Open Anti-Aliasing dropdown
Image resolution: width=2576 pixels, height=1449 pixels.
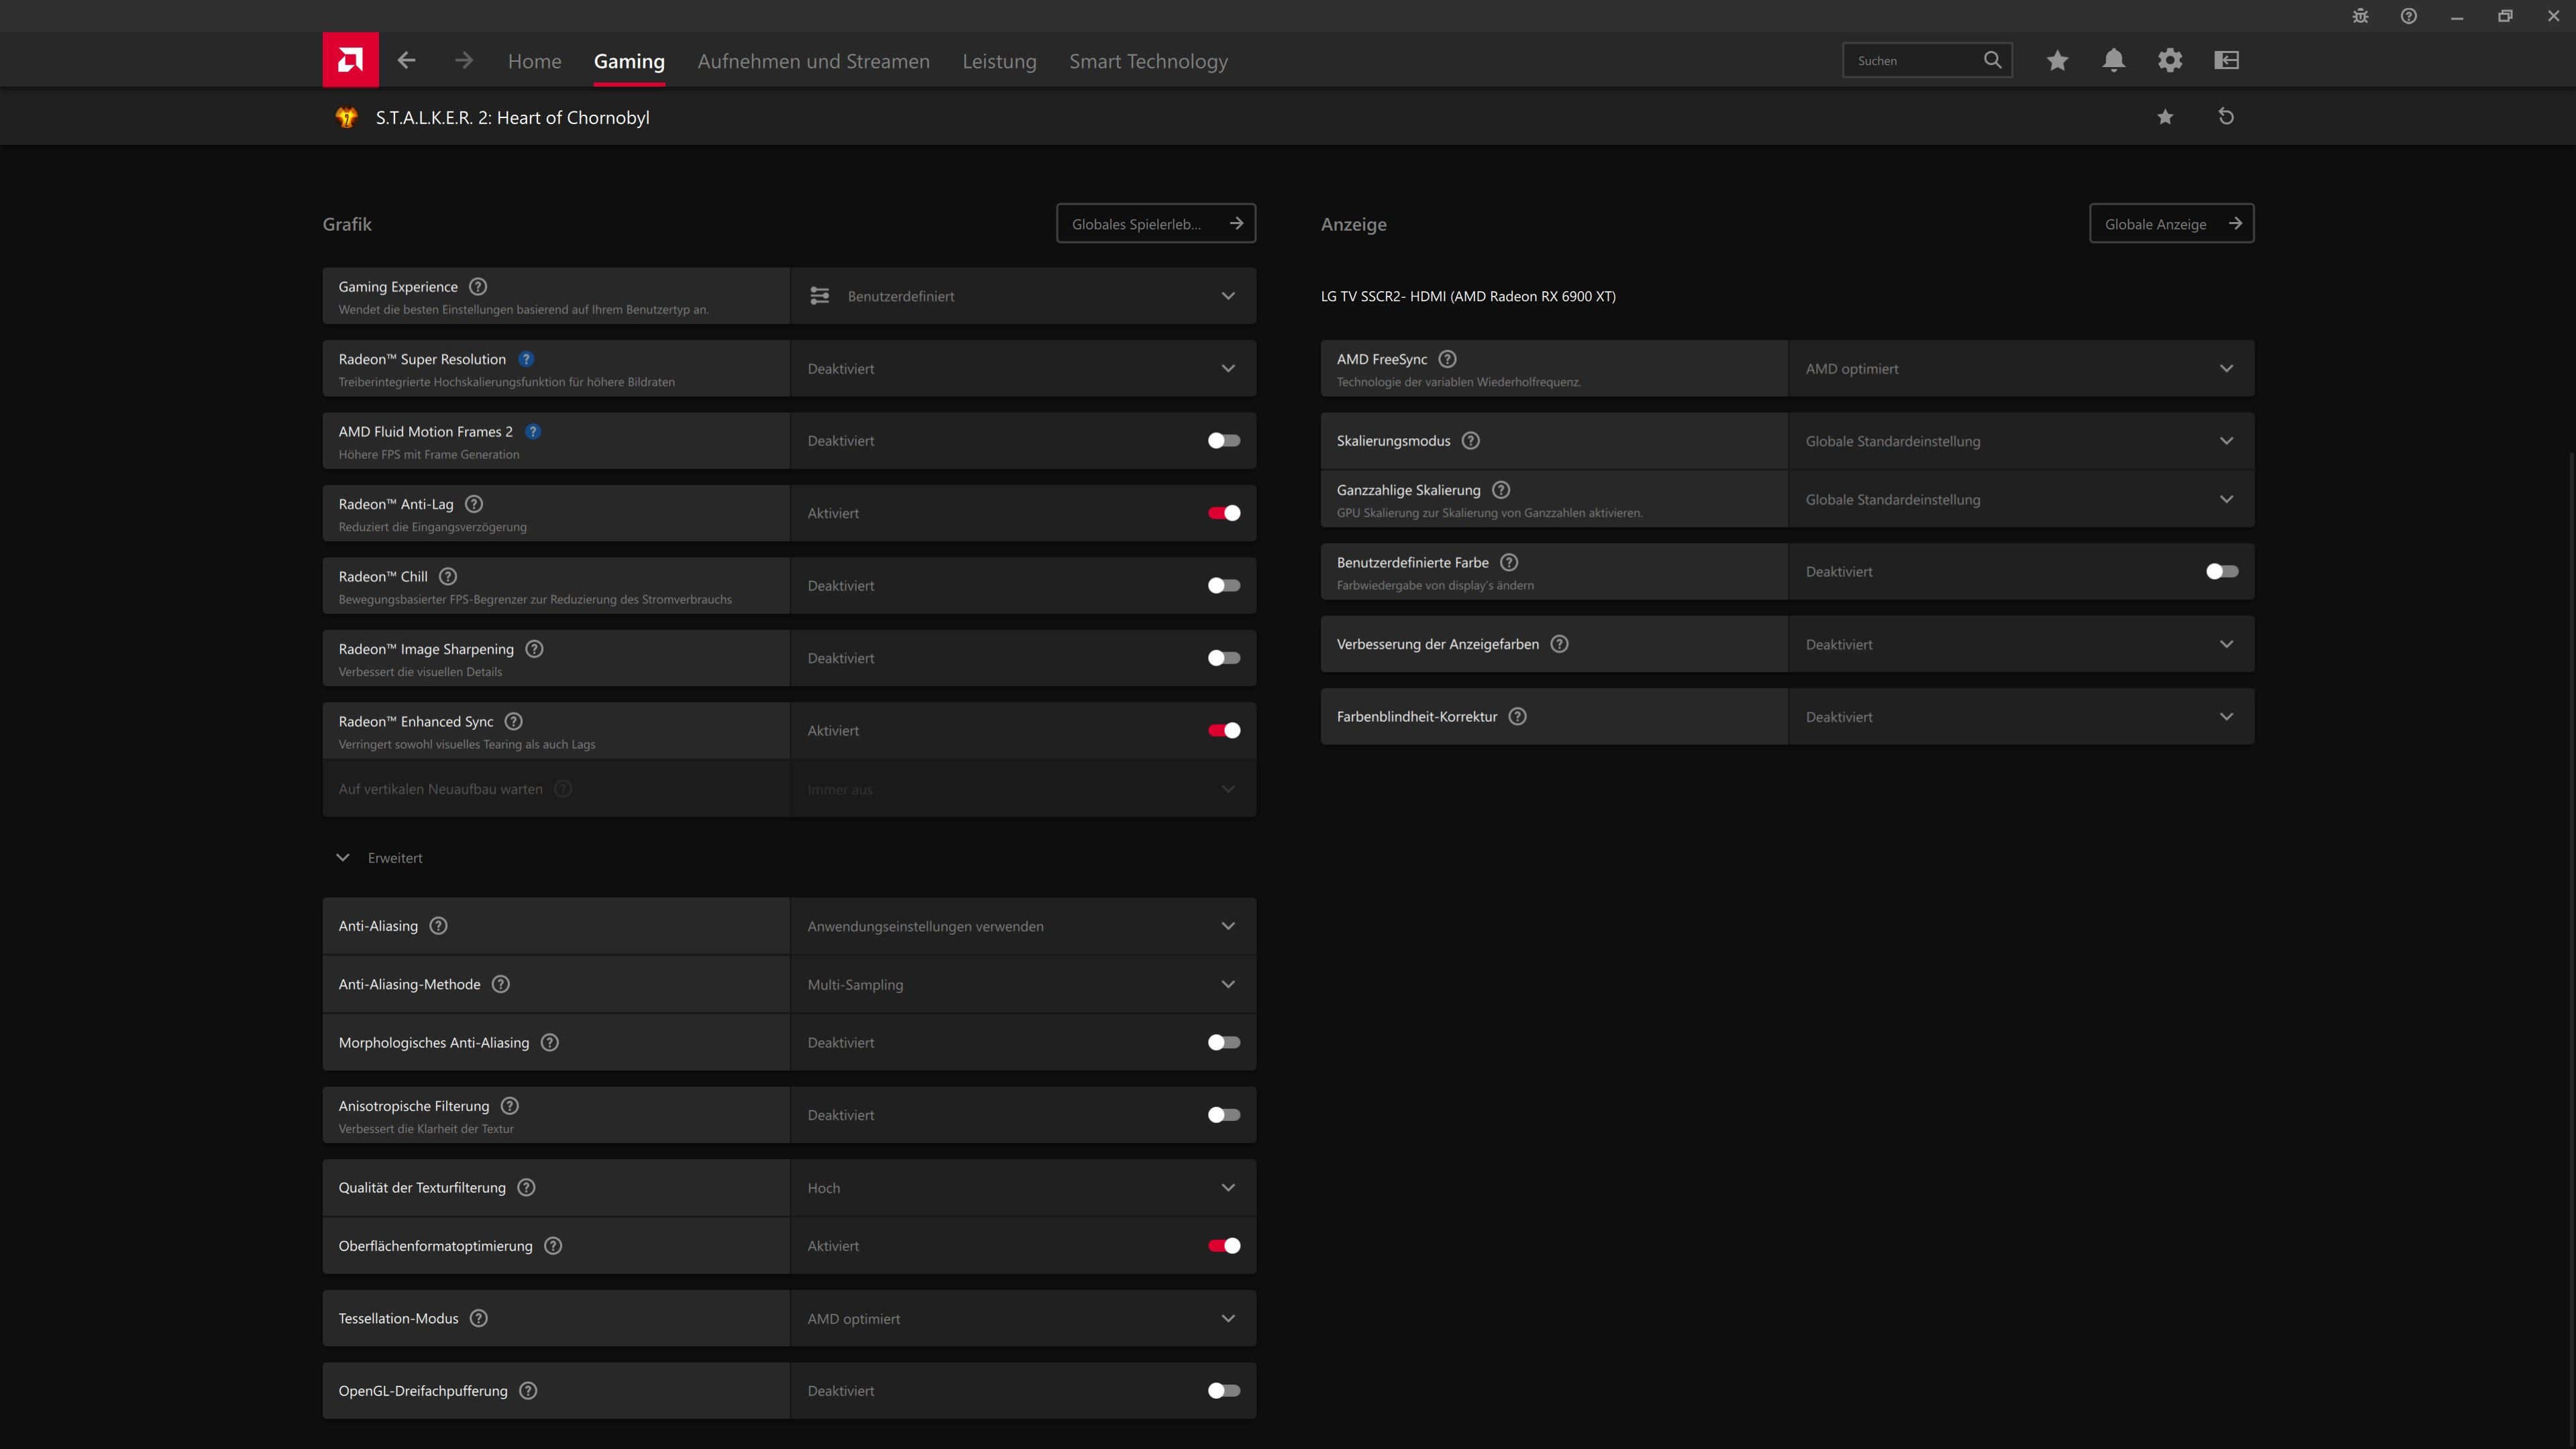1022,926
